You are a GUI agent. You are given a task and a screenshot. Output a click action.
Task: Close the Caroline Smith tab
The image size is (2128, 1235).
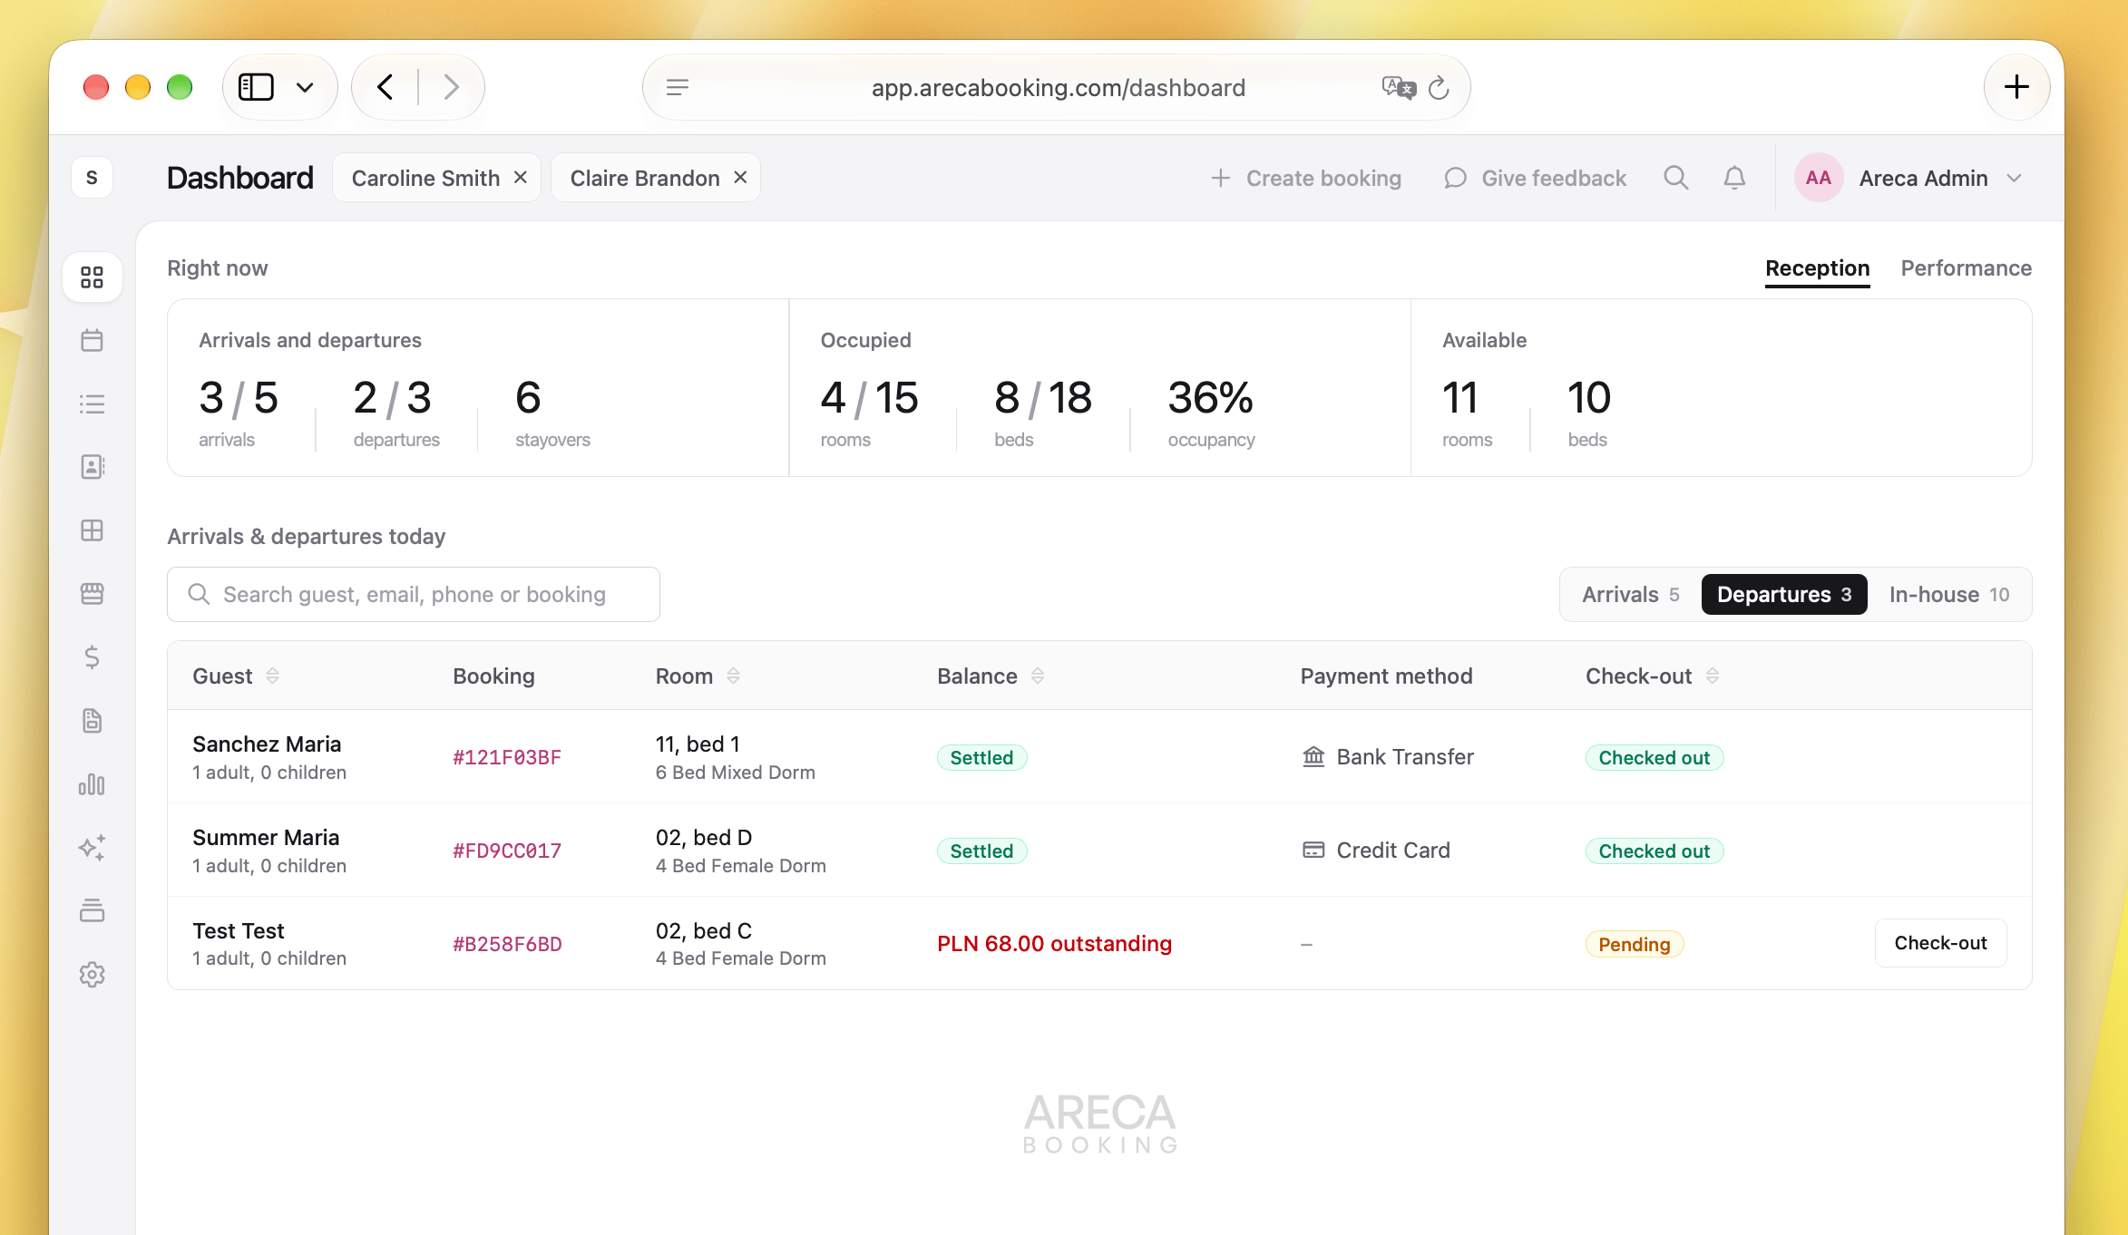point(521,178)
